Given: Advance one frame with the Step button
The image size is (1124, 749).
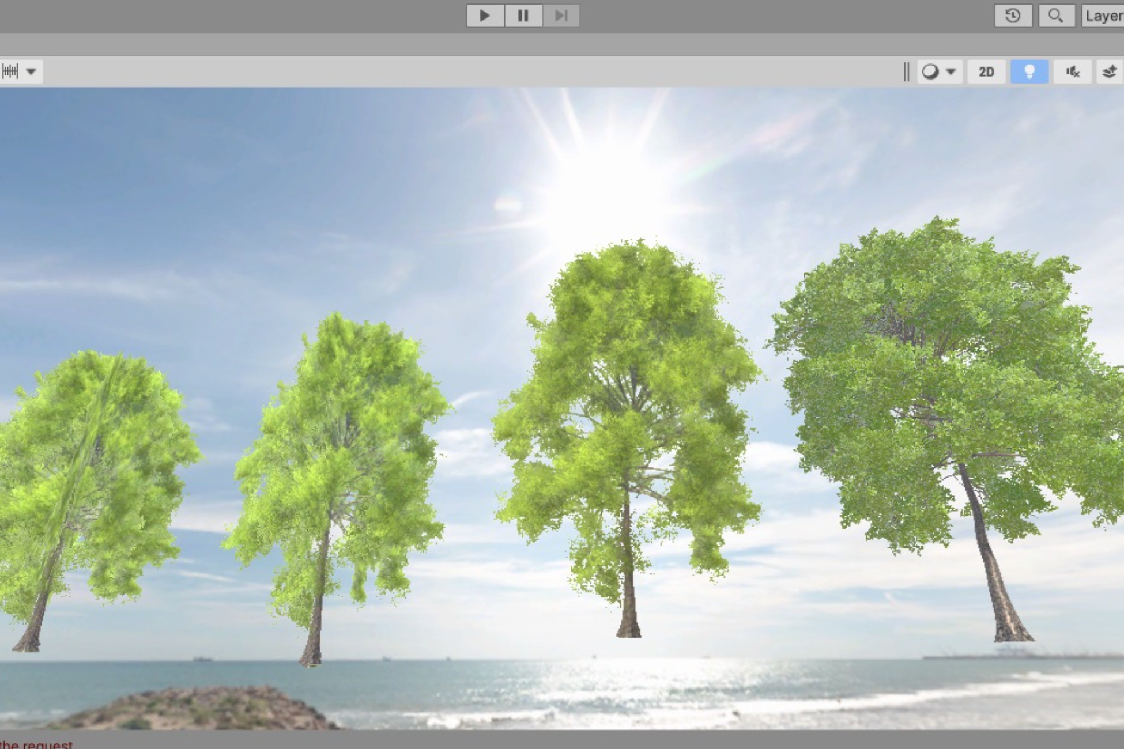Looking at the screenshot, I should pyautogui.click(x=560, y=16).
